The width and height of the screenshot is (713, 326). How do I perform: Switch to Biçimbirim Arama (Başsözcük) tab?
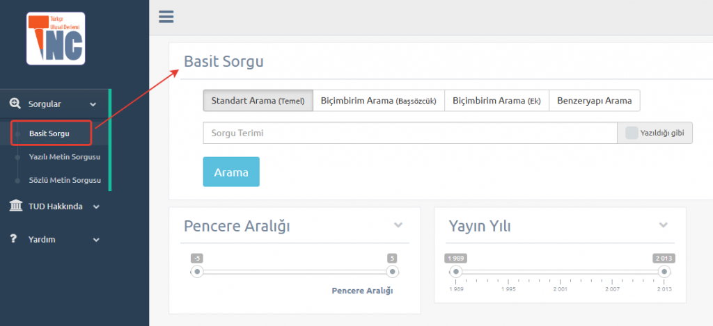point(378,101)
